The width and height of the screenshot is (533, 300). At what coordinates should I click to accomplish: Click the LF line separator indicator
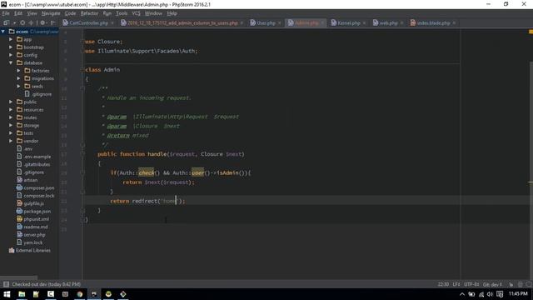456,284
